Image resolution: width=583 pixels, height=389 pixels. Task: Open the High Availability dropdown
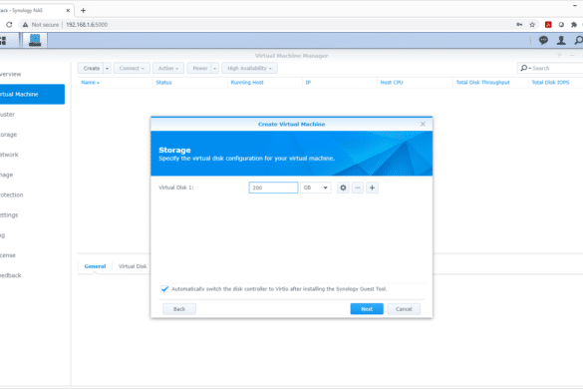pos(249,68)
